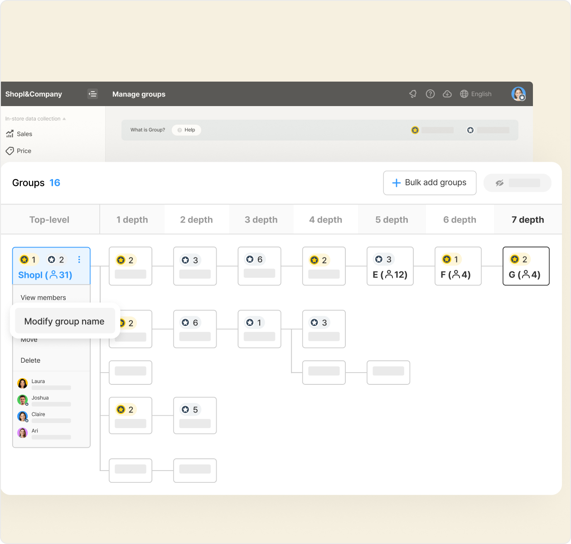Click the sidebar collapse icon beside Shopl&Company

[92, 94]
